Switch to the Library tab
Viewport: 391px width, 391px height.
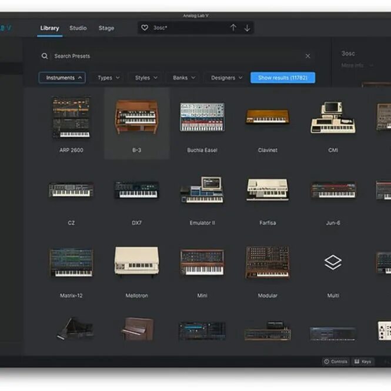click(49, 28)
